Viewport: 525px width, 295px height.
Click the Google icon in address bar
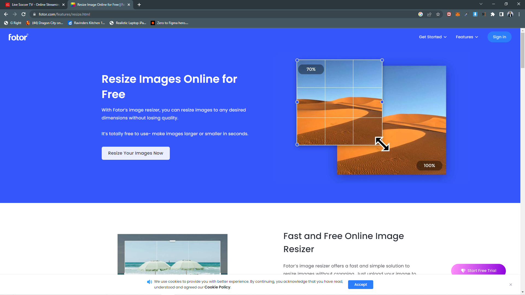point(421,14)
